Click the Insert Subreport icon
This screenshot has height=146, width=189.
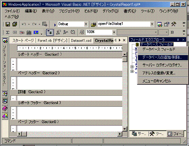(x=22, y=33)
